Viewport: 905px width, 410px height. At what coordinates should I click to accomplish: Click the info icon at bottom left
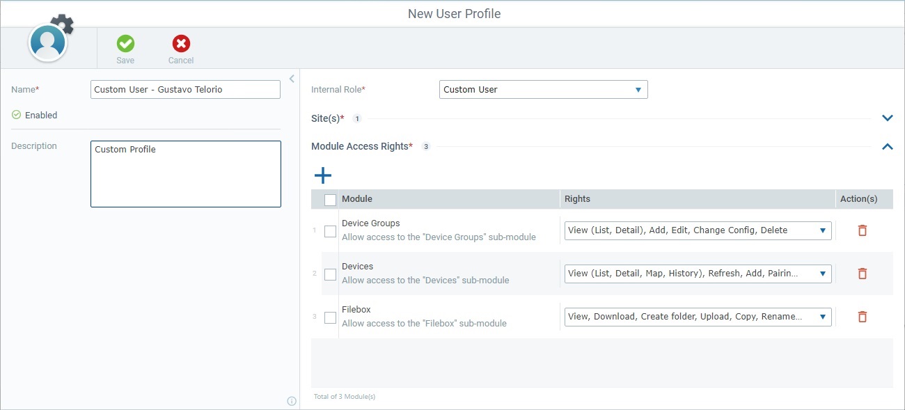pyautogui.click(x=292, y=400)
